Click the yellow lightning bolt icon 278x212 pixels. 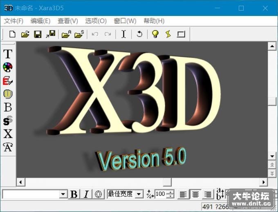168,34
